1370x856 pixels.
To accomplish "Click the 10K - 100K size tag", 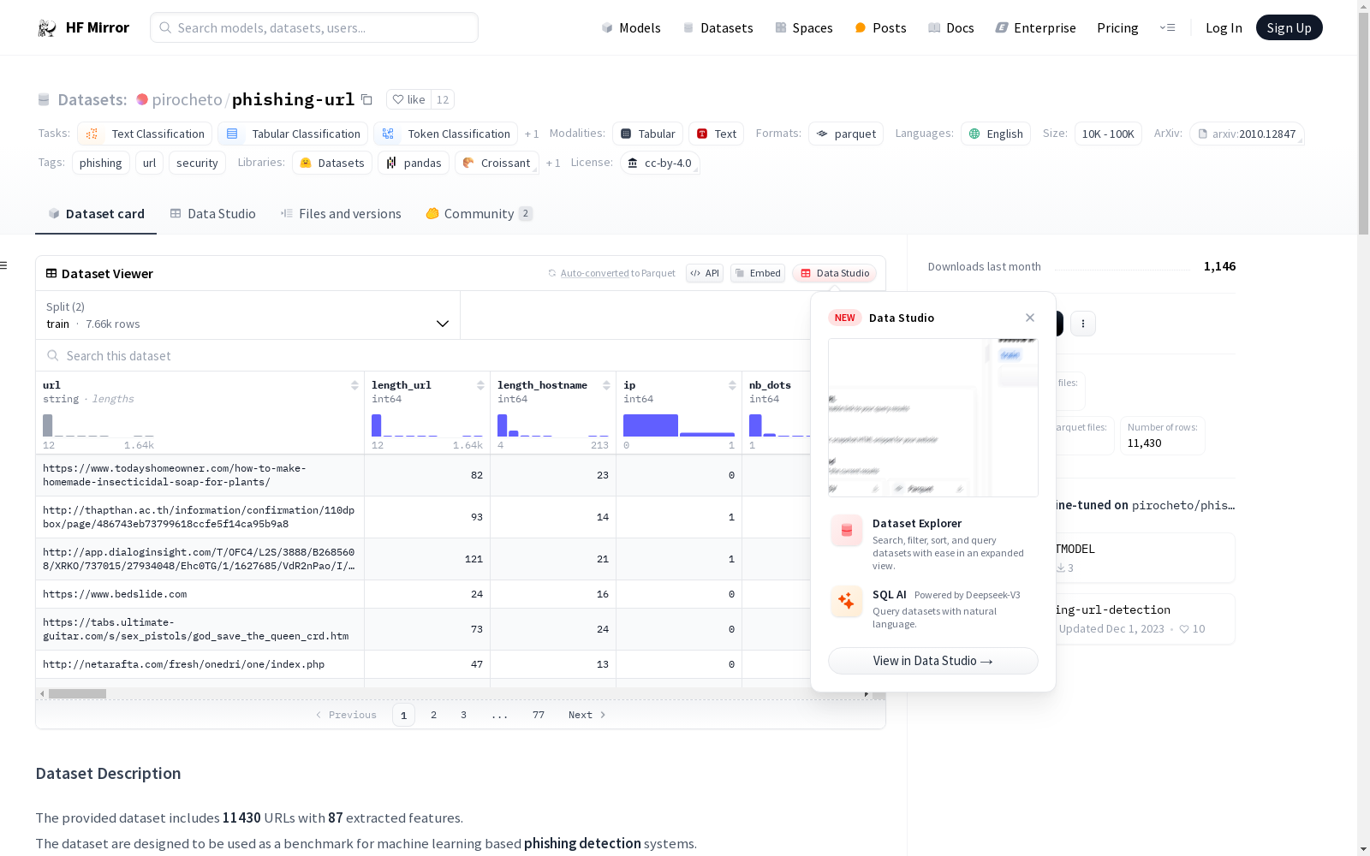I will click(x=1108, y=134).
